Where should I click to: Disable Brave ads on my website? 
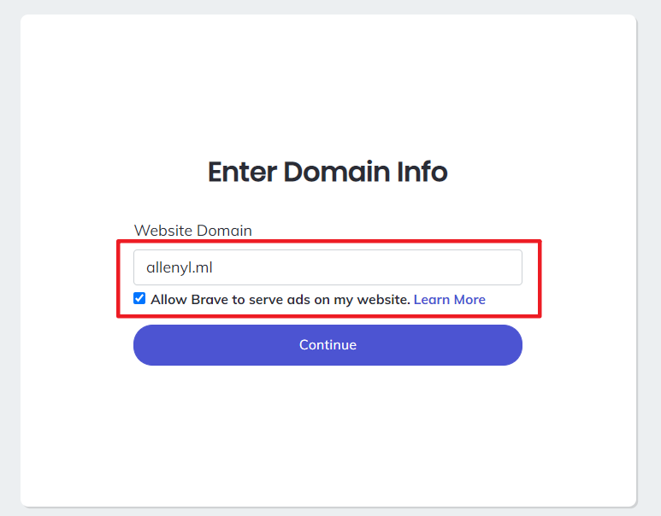[x=139, y=298]
